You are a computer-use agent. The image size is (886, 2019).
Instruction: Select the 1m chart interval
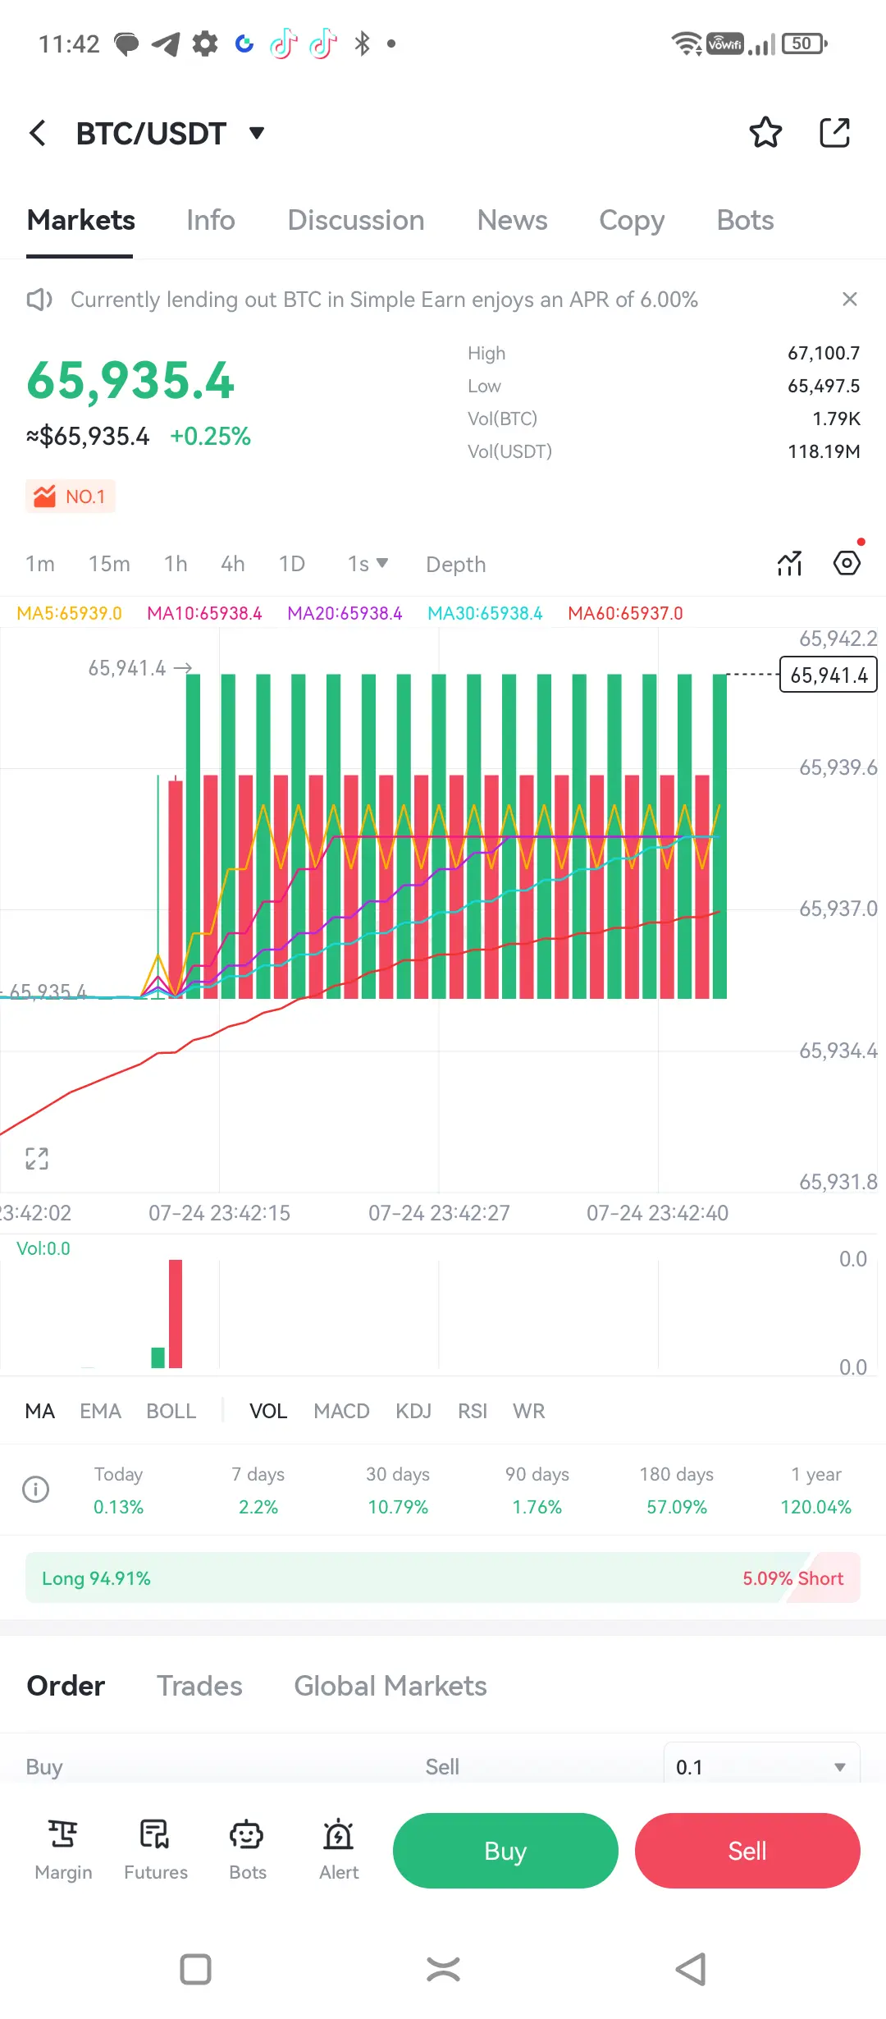[x=40, y=564]
